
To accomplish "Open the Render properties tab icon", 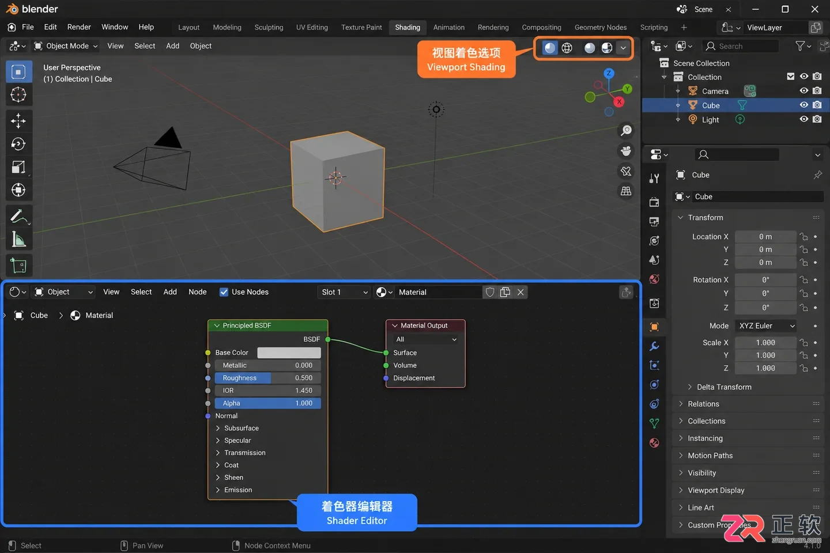I will pos(654,202).
